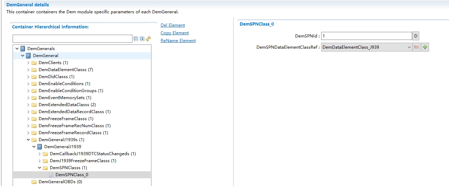Select the DemSPNClass_0 file item
The height and width of the screenshot is (186, 449).
point(72,175)
